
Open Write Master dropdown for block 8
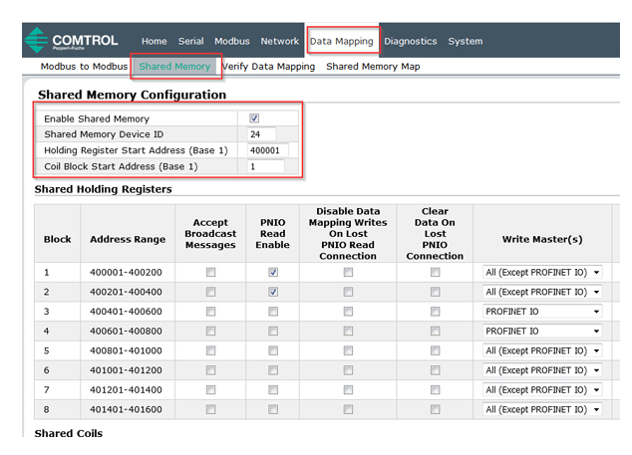click(542, 409)
